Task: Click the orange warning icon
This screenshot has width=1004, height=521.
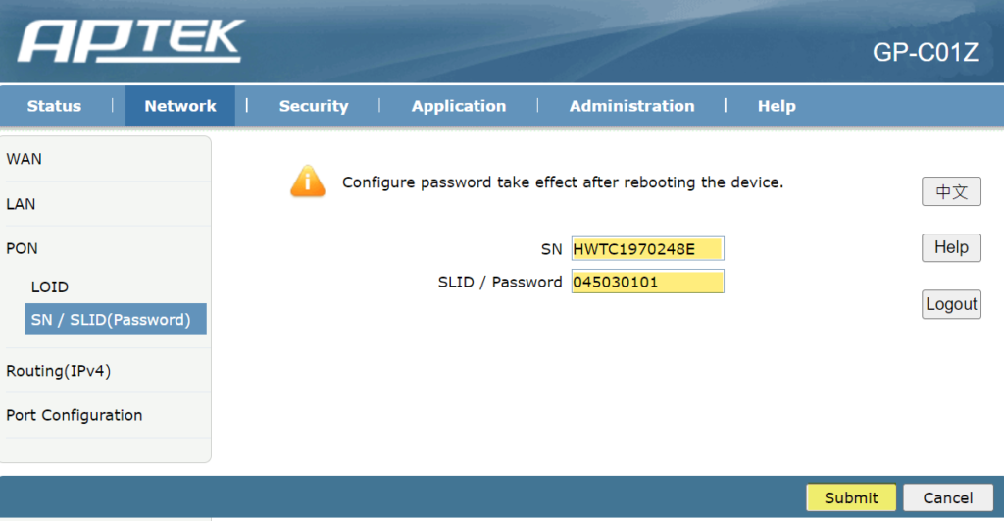Action: (x=307, y=182)
